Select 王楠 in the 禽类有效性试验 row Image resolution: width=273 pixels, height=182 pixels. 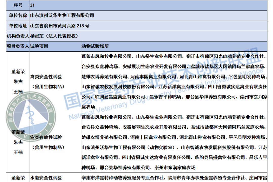[x=18, y=152]
